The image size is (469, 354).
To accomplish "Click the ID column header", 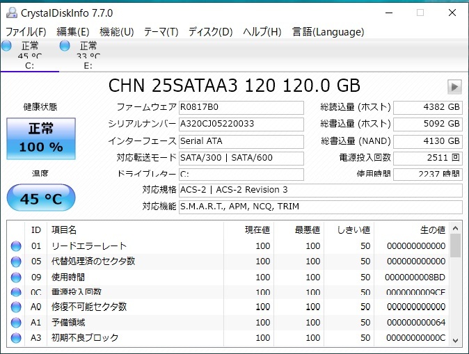I will (x=36, y=230).
